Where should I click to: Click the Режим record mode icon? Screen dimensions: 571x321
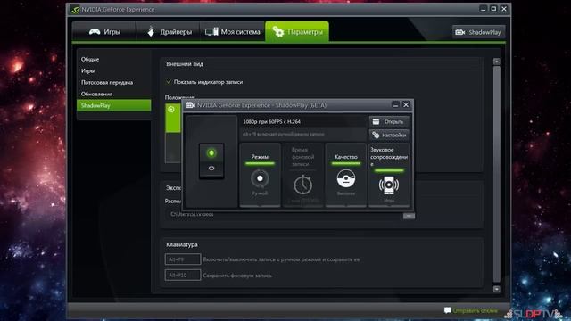tap(260, 178)
